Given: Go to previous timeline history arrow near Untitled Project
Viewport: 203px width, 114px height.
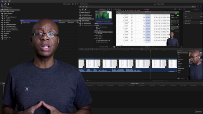Looking at the screenshot, I should pos(123,83).
